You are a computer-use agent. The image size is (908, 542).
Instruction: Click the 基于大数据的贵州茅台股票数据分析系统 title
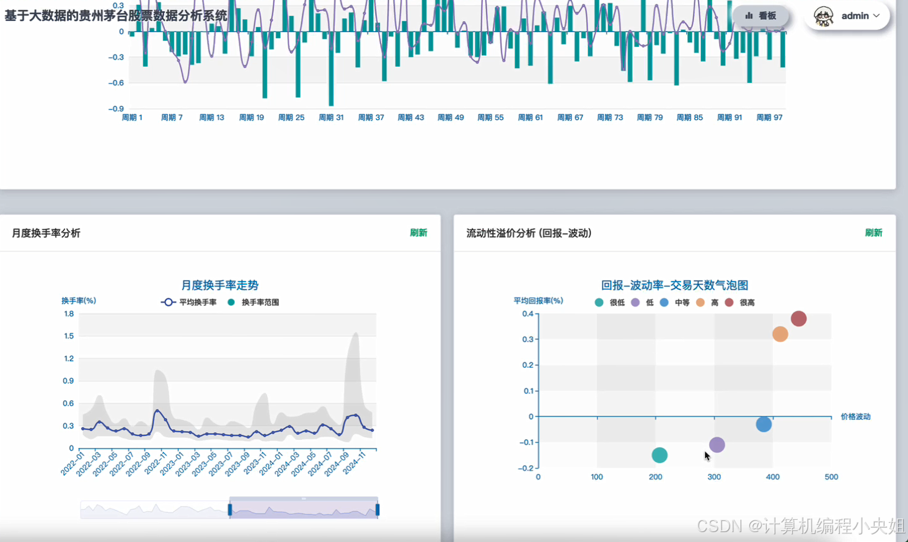pos(116,15)
